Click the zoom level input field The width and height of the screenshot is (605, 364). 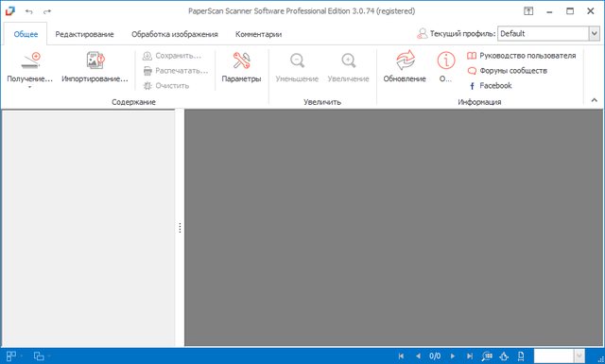tap(554, 355)
